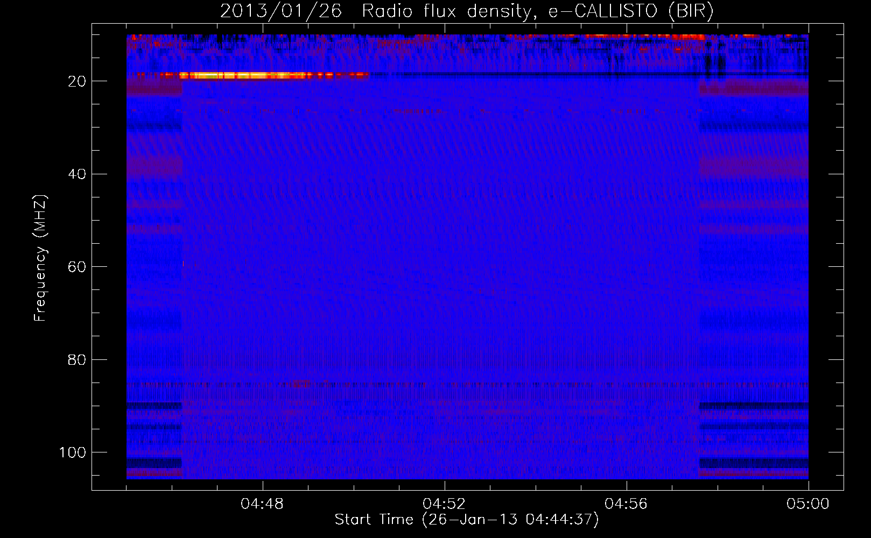This screenshot has width=871, height=538.
Task: Click the plot title "2013/01/26 Radio flux density, e-CALLISTO (BIR)"
Action: tap(467, 11)
